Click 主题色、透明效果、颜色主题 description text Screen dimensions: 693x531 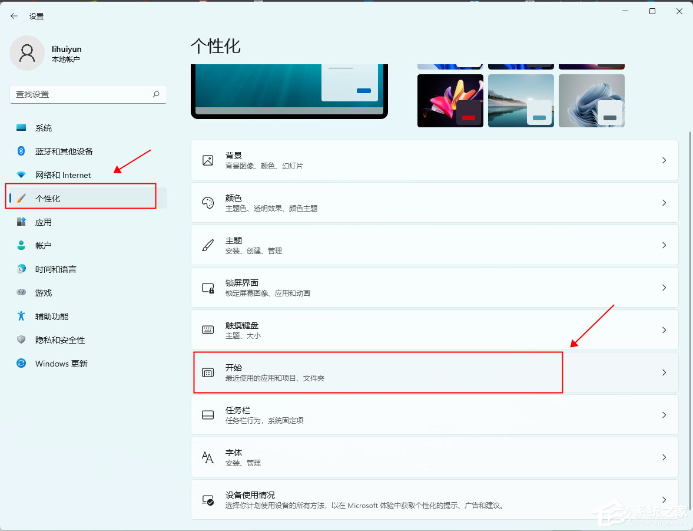[271, 209]
